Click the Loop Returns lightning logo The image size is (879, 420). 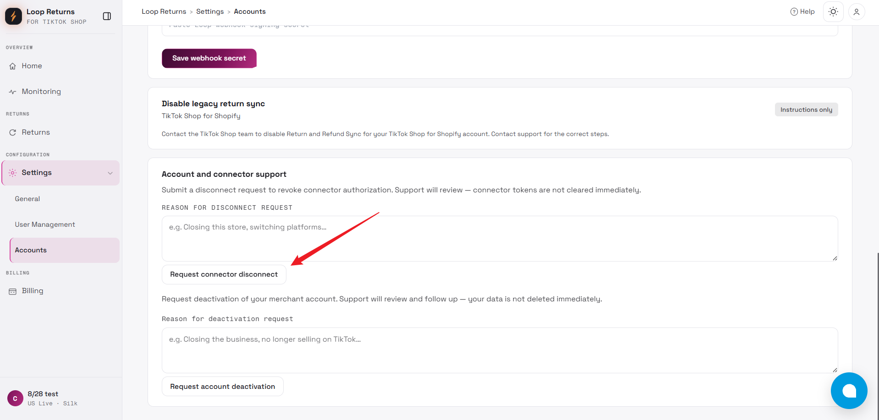(x=13, y=16)
